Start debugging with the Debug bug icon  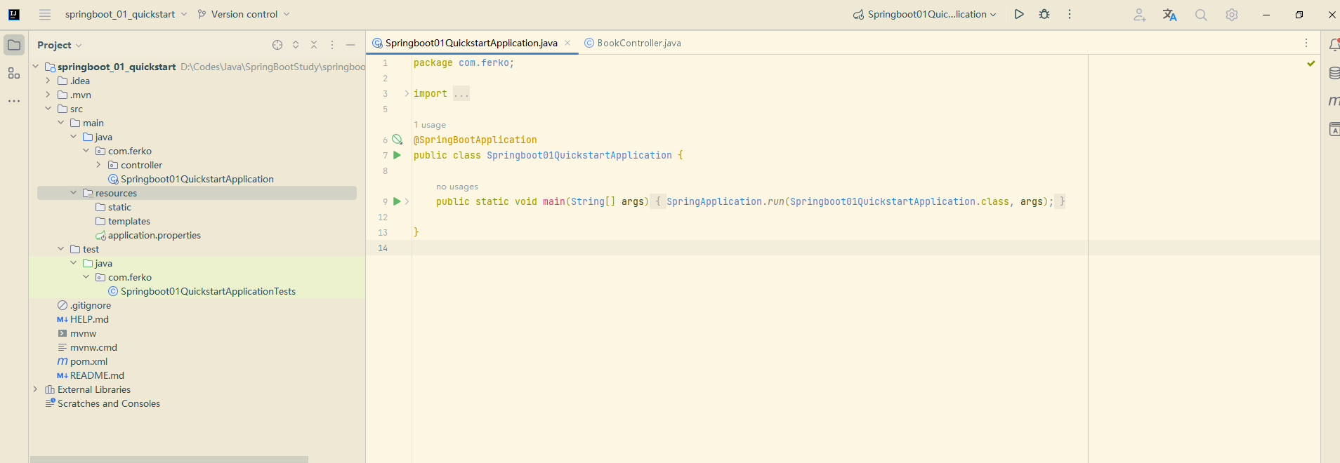pos(1044,14)
